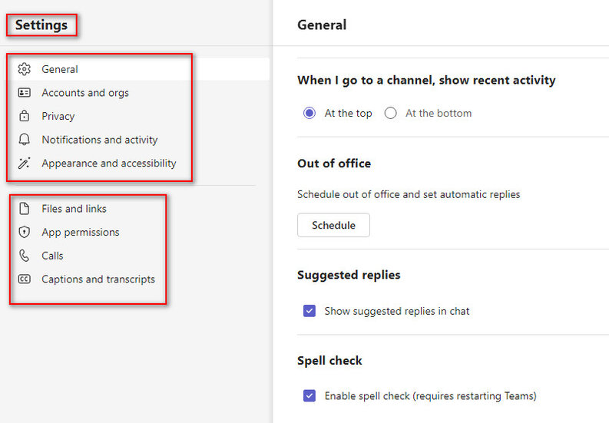Click the App permissions shield icon

coord(24,232)
